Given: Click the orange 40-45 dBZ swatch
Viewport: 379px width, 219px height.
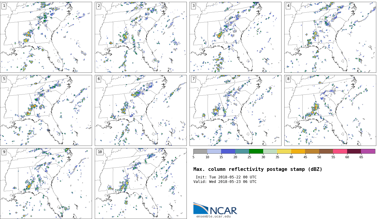Looking at the screenshot, I should click(298, 151).
